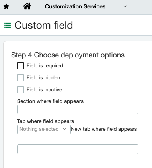Click the arrow in Nothing selected dropdown
Image resolution: width=152 pixels, height=168 pixels.
click(x=64, y=129)
